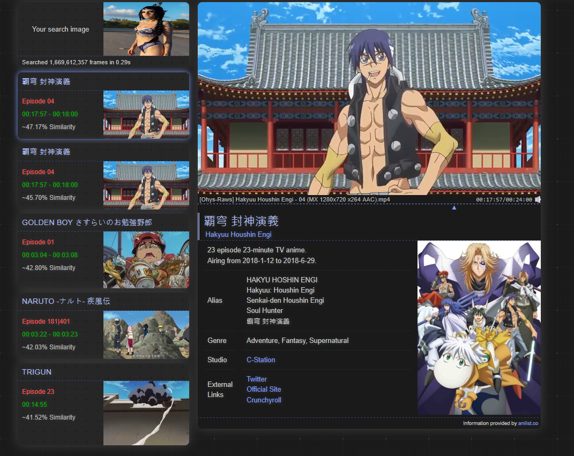
Task: Click the 'TRIGUN' result title
Action: 36,372
